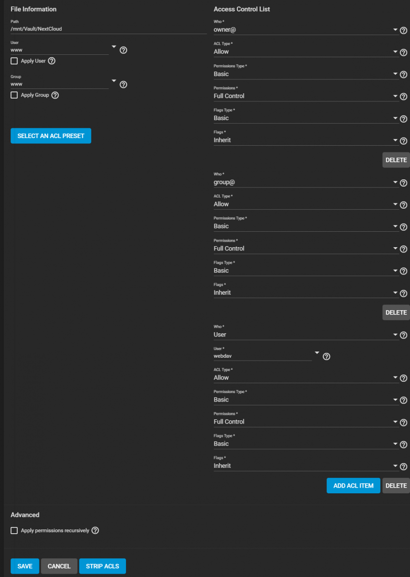Click Select an ACL Preset button
410x577 pixels.
(x=51, y=136)
